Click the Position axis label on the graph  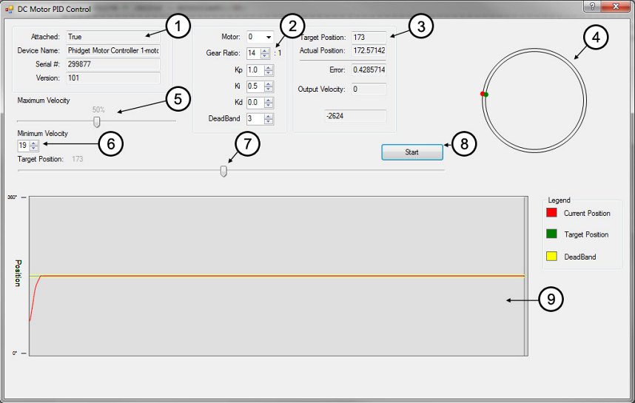18,273
